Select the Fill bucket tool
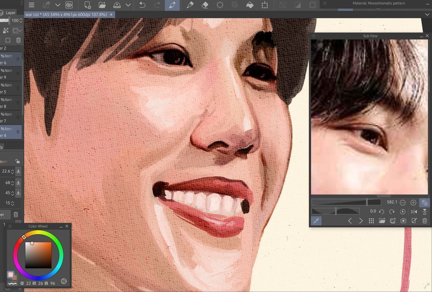The height and width of the screenshot is (292, 432). [x=251, y=5]
